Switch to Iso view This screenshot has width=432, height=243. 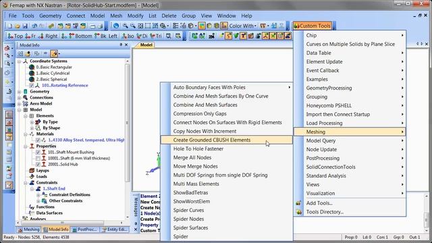(x=128, y=36)
